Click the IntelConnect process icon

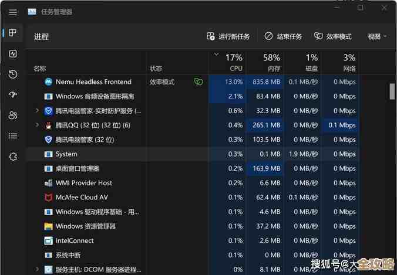pyautogui.click(x=48, y=240)
